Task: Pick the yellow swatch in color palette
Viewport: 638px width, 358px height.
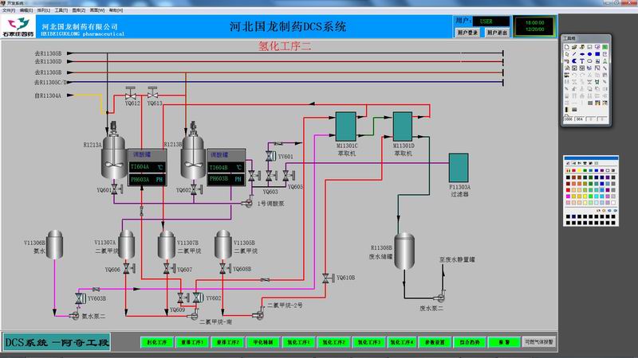Action: 579,170
